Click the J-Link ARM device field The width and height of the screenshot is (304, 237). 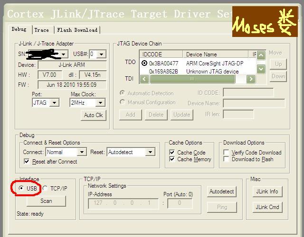pos(72,65)
